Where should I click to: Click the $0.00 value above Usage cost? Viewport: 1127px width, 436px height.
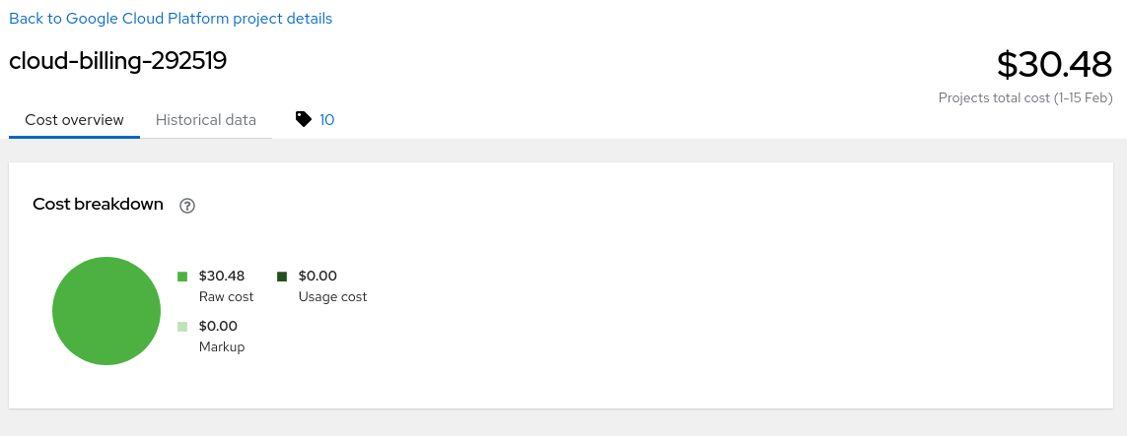317,276
